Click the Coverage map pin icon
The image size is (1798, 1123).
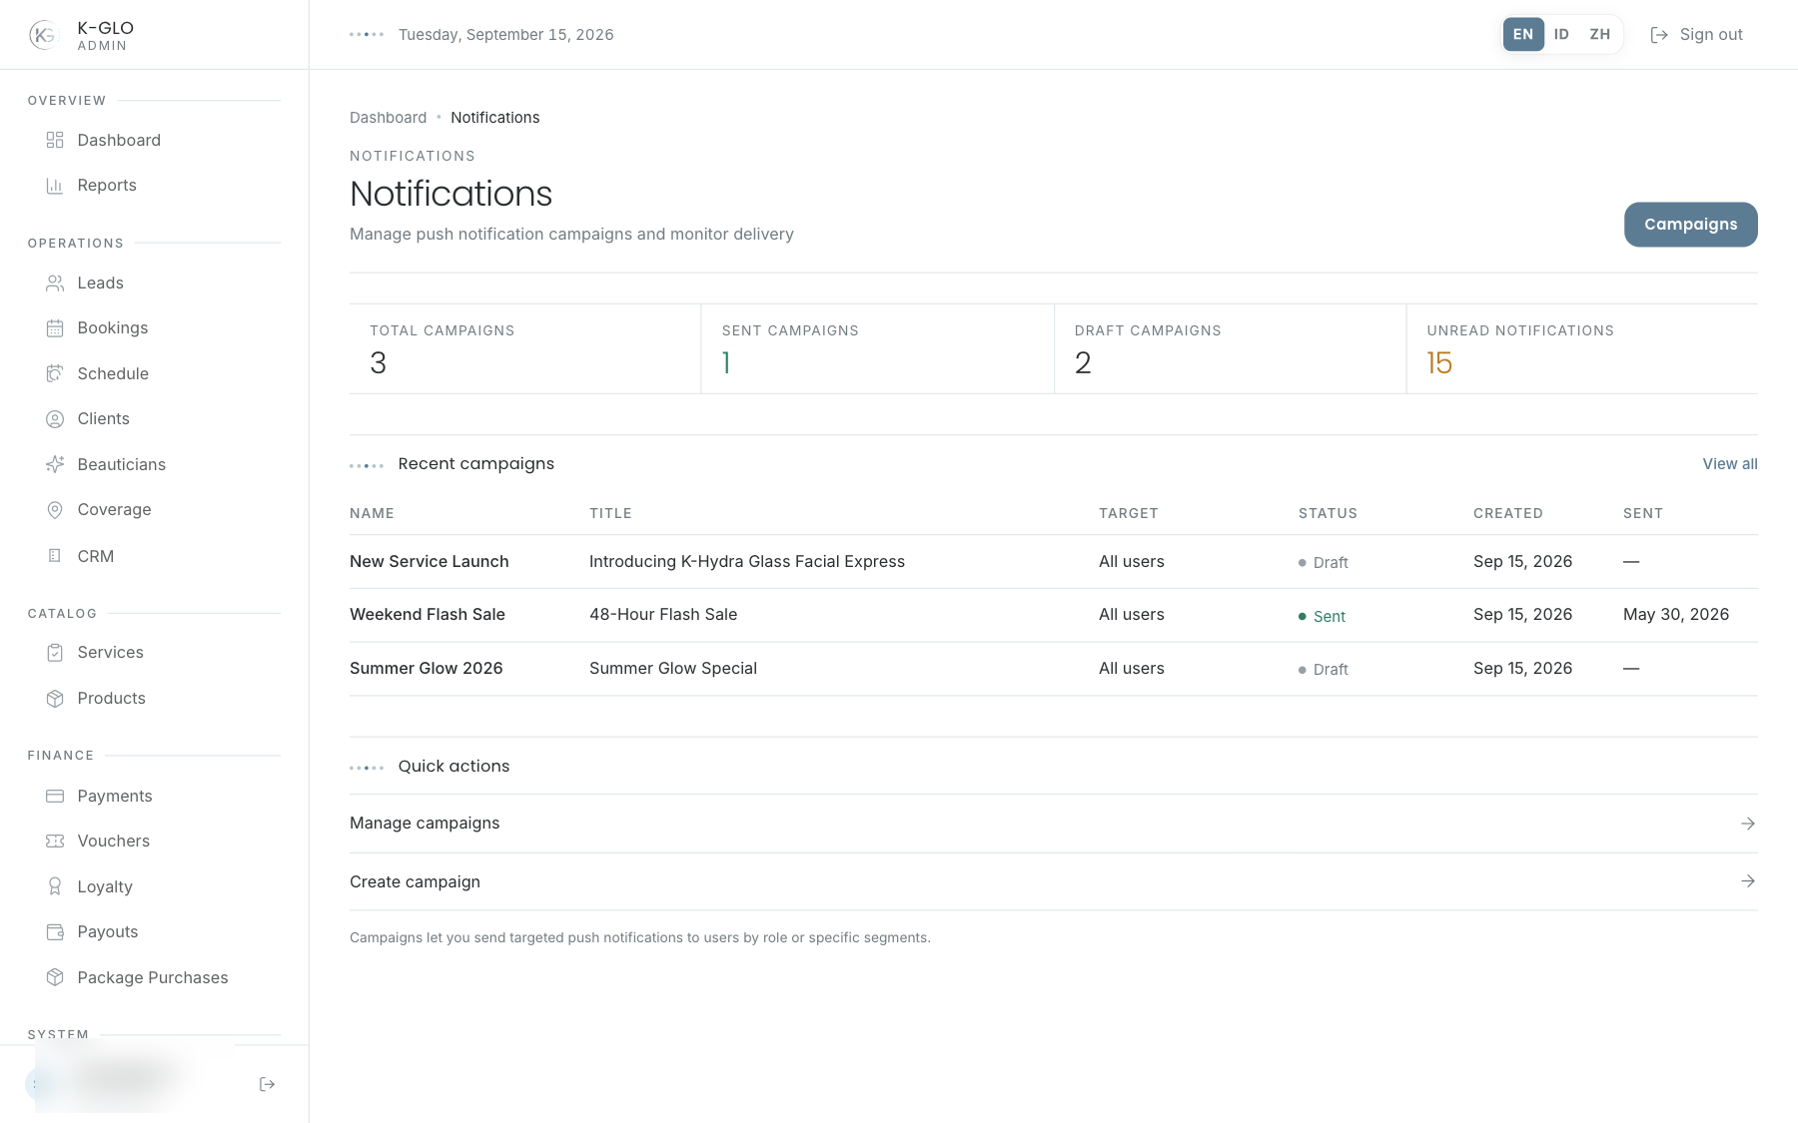pos(55,510)
